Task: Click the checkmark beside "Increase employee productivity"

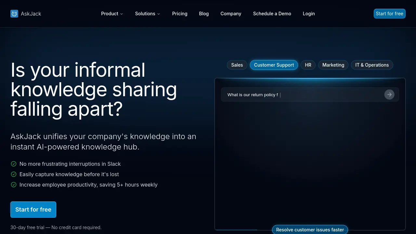Action: [x=14, y=185]
